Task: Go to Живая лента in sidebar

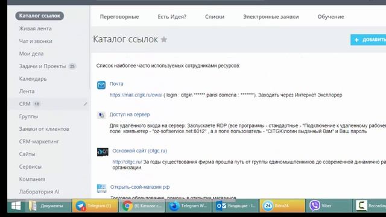Action: pos(36,28)
